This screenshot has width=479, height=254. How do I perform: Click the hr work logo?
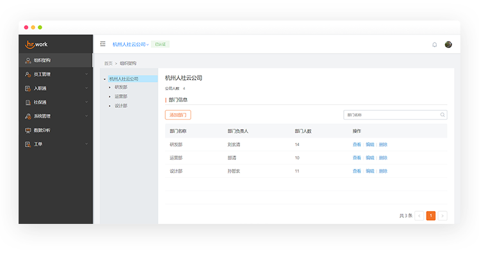[x=37, y=44]
